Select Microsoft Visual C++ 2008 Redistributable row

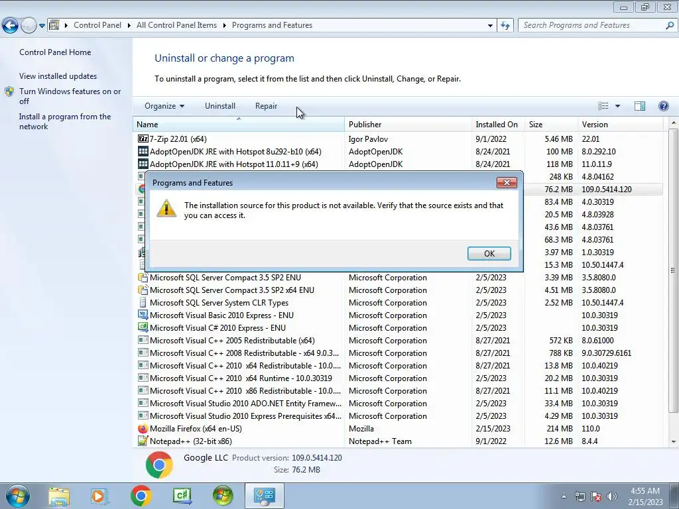tap(398, 353)
